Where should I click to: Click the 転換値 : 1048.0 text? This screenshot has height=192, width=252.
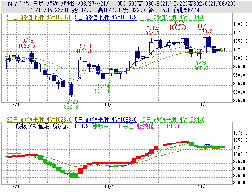click(158, 126)
